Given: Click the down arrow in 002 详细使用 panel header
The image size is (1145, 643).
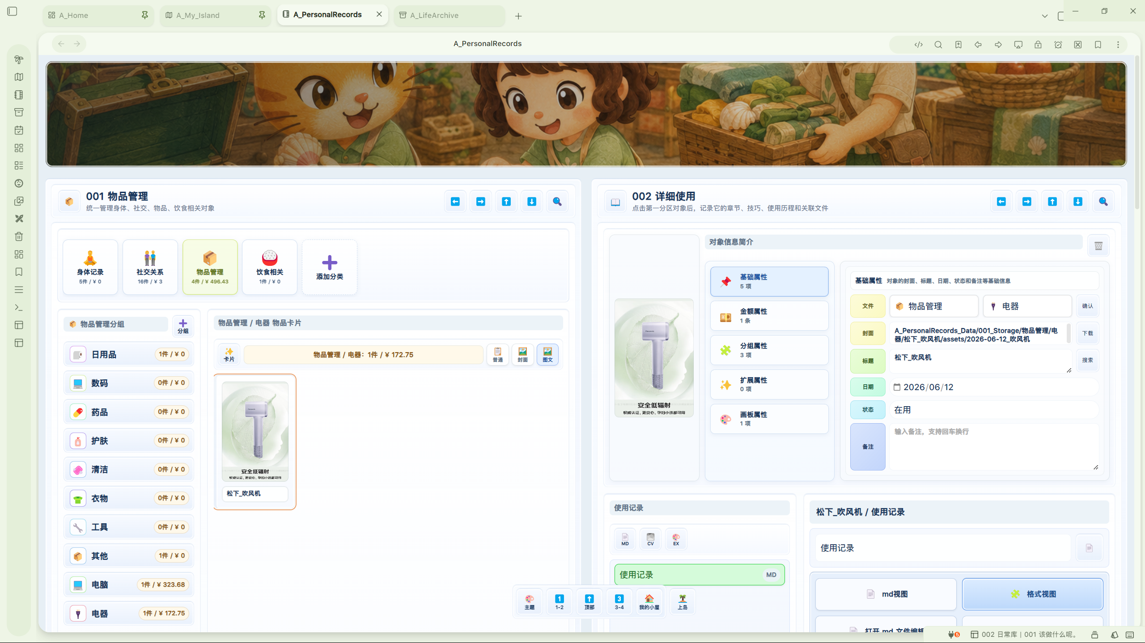Looking at the screenshot, I should point(1078,202).
